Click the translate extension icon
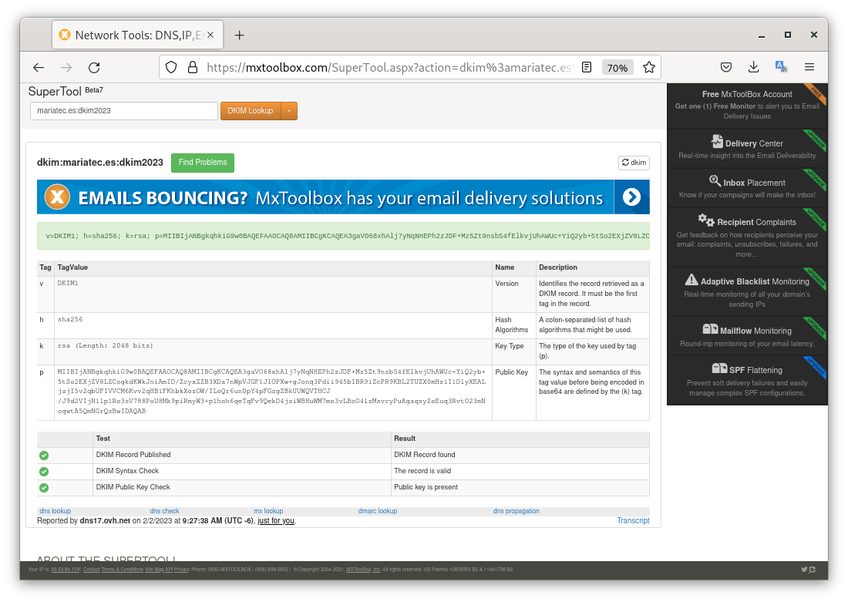This screenshot has width=848, height=602. [x=781, y=68]
